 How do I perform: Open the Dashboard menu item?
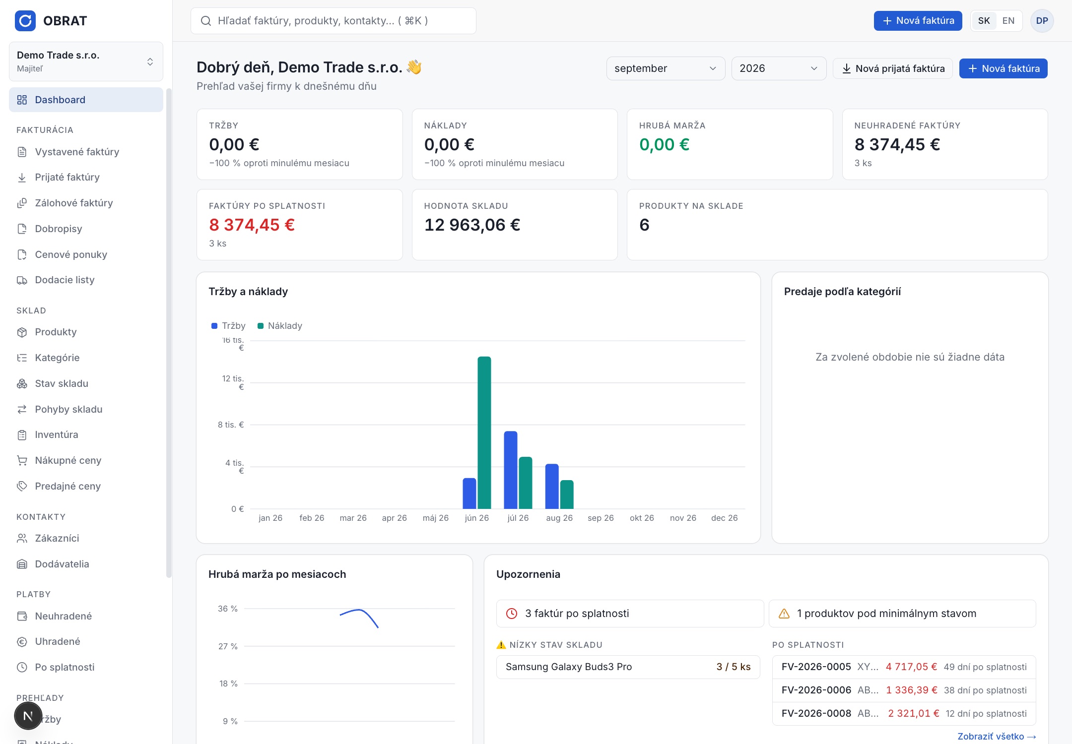click(86, 100)
